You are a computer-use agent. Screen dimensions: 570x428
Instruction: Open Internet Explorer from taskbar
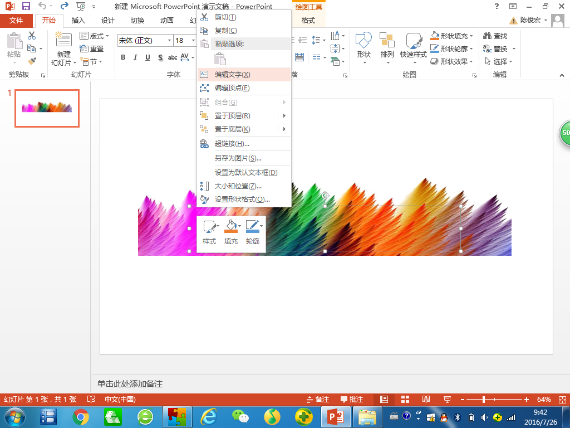click(x=209, y=417)
